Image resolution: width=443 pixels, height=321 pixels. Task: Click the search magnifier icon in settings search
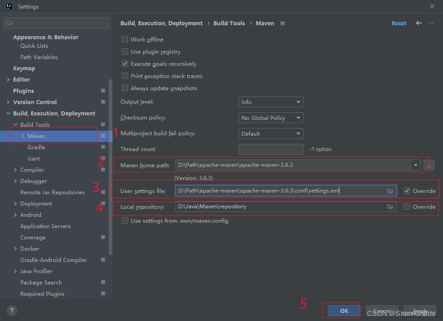point(9,23)
